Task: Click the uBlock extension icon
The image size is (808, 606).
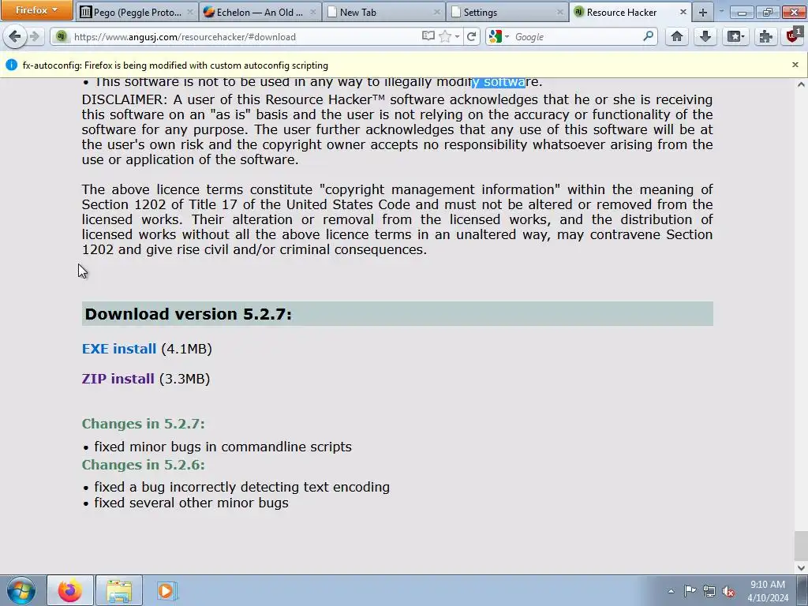Action: pyautogui.click(x=794, y=36)
